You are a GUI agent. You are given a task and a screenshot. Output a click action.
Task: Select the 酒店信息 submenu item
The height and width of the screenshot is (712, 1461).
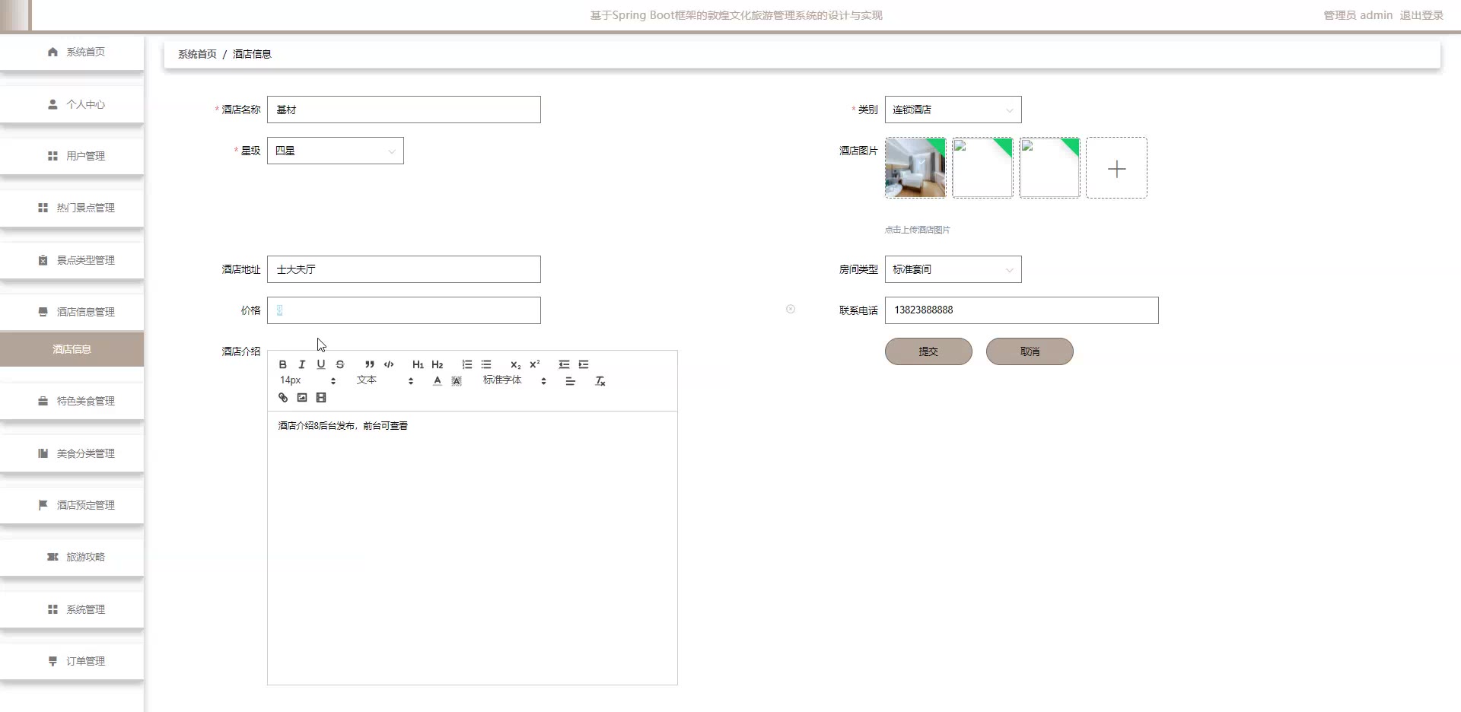point(72,349)
